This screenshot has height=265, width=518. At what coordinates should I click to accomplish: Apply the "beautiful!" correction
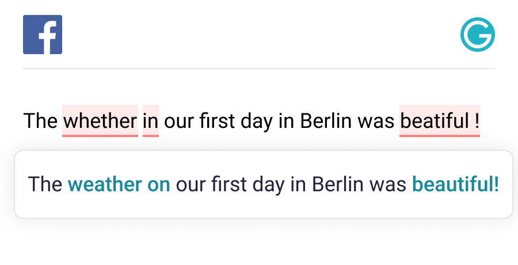click(456, 184)
